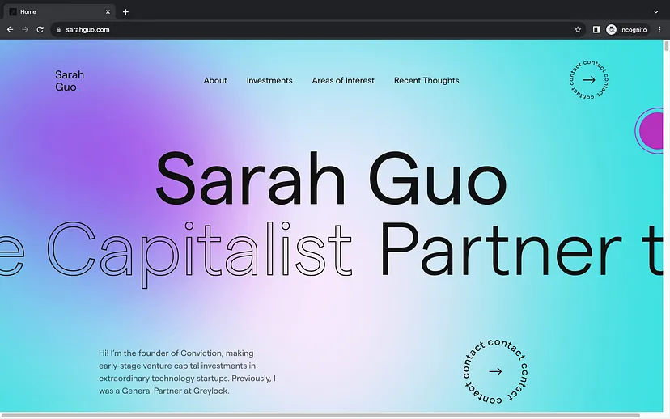Click the Incognito profile icon
The height and width of the screenshot is (419, 670).
pos(626,29)
